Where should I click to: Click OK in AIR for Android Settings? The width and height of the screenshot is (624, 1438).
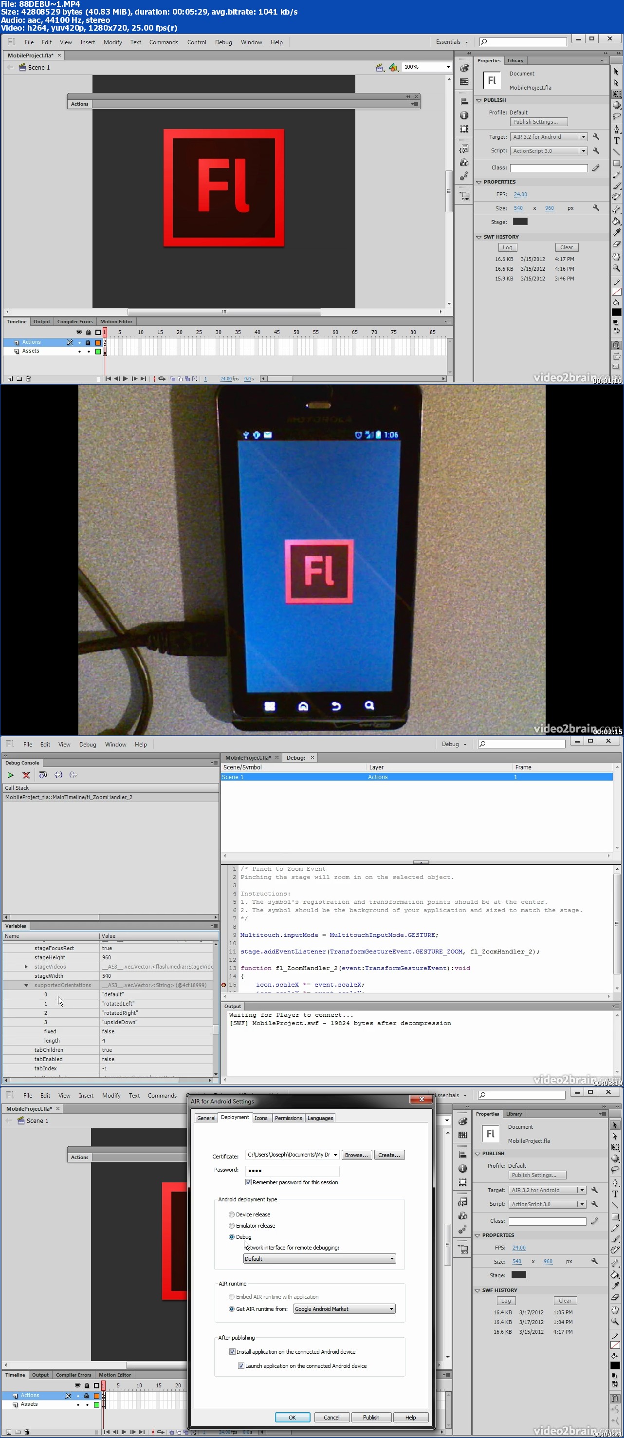point(292,1418)
